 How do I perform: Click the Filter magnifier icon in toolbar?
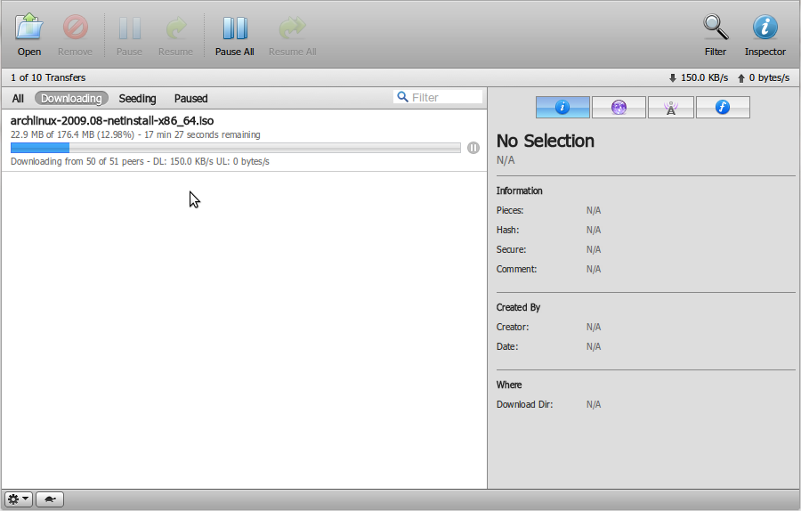click(716, 28)
